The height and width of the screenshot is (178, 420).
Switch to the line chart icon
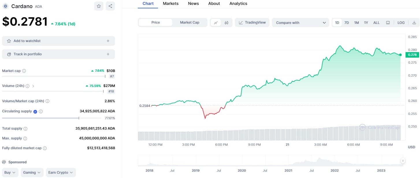(x=216, y=22)
